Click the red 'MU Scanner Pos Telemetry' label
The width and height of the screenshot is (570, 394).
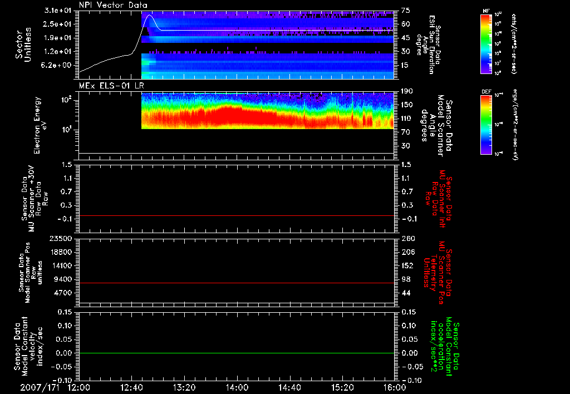[438, 273]
